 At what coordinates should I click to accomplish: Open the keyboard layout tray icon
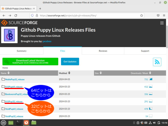point(146,123)
